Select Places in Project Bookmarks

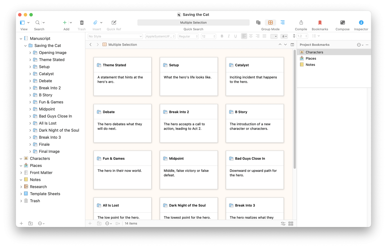(x=311, y=58)
